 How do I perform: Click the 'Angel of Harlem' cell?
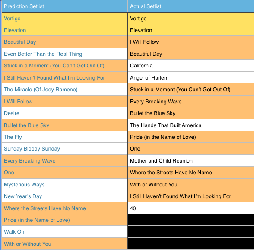coord(191,77)
